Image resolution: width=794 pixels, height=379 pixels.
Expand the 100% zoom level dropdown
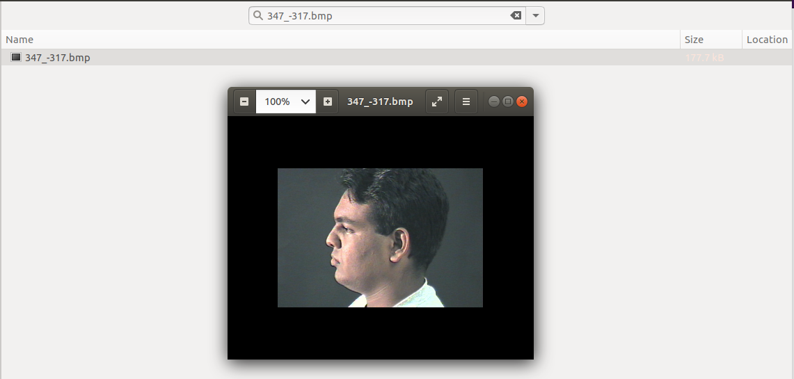tap(305, 102)
